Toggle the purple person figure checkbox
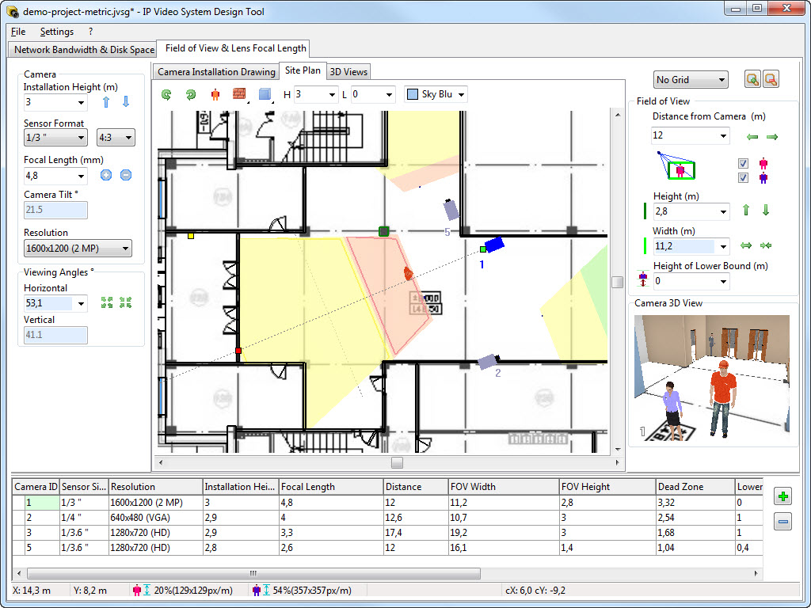 click(x=743, y=178)
